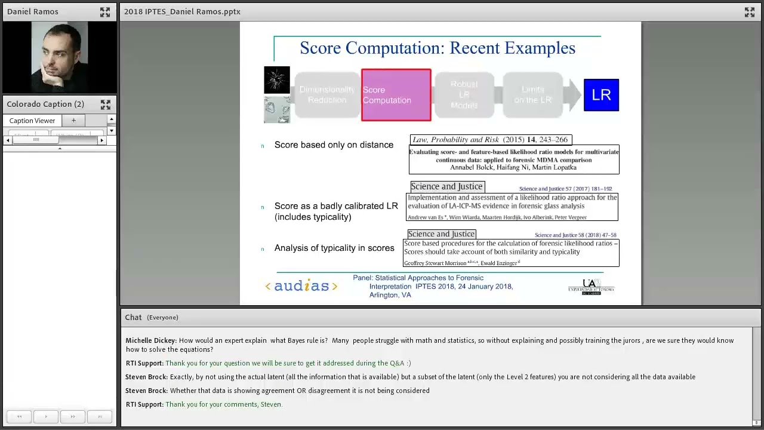Click caption horizontal scrollbar left arrow
This screenshot has width=764, height=430.
7,140
